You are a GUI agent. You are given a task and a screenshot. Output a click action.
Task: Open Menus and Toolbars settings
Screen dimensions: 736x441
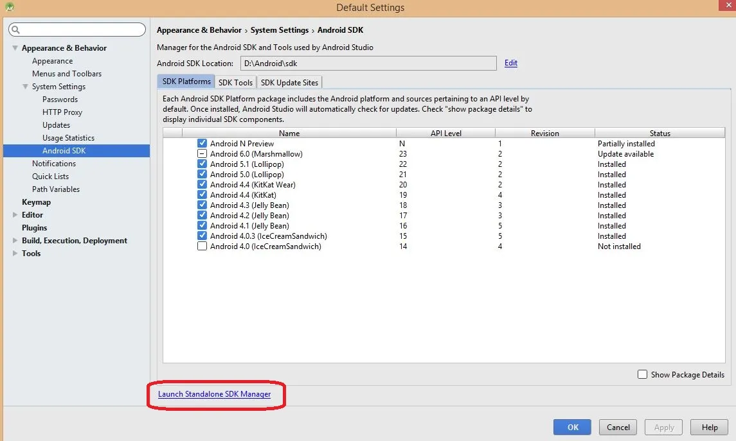pyautogui.click(x=67, y=74)
